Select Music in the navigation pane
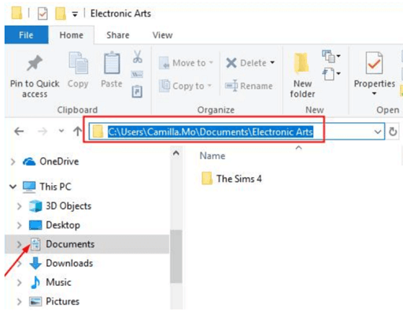The width and height of the screenshot is (403, 315). point(50,283)
